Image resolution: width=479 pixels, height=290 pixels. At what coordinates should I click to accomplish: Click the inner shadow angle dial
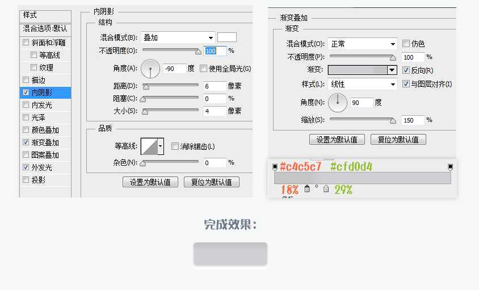(x=150, y=69)
